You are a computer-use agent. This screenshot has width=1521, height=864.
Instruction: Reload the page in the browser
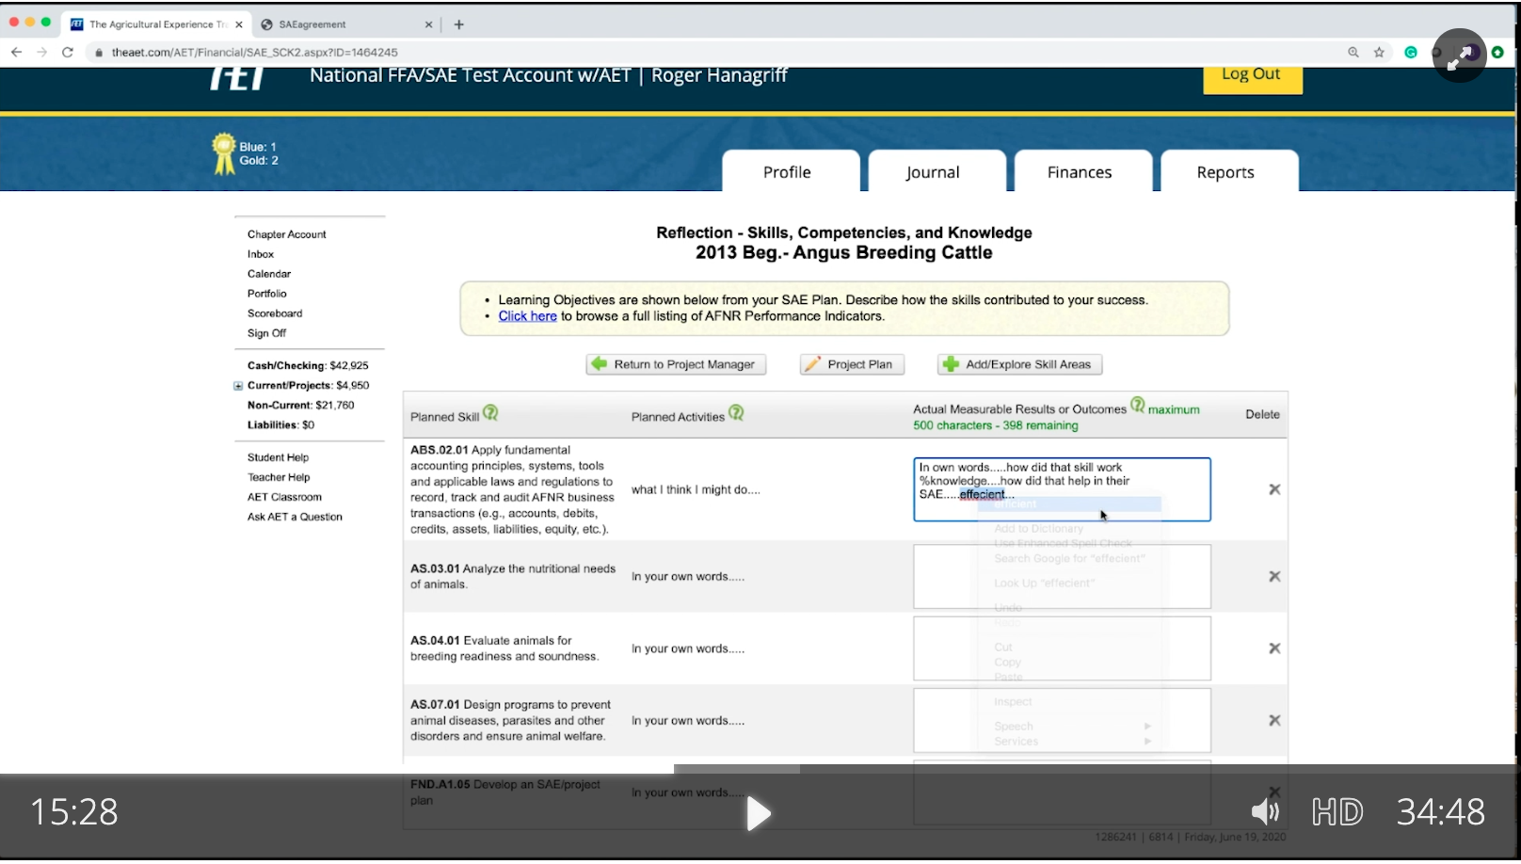point(68,53)
